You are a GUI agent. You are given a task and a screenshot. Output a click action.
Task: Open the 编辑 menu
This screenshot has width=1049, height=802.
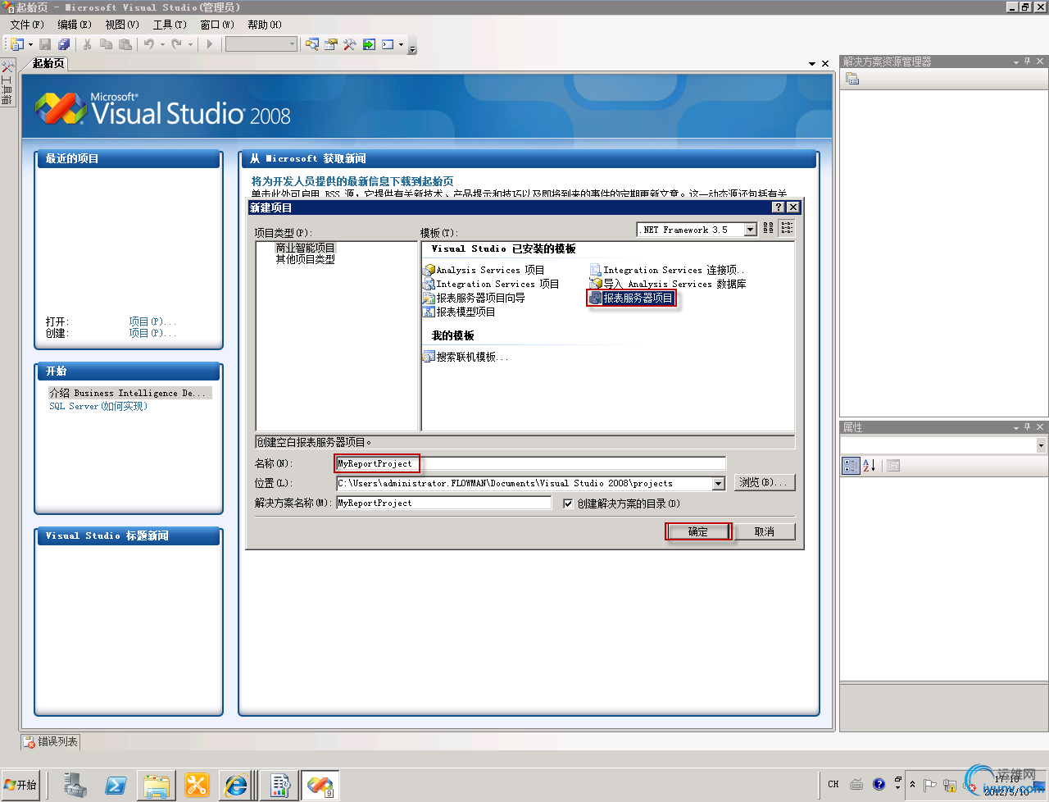[x=75, y=25]
